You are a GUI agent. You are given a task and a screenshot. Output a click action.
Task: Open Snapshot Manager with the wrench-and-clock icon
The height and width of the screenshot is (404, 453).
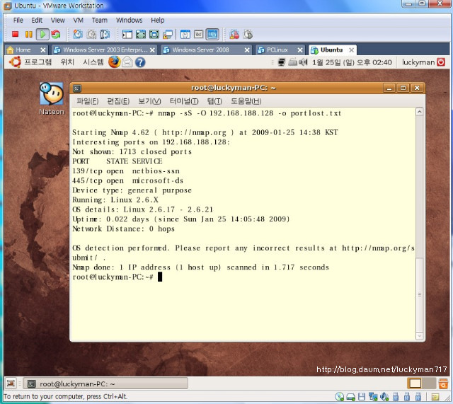[x=105, y=35]
